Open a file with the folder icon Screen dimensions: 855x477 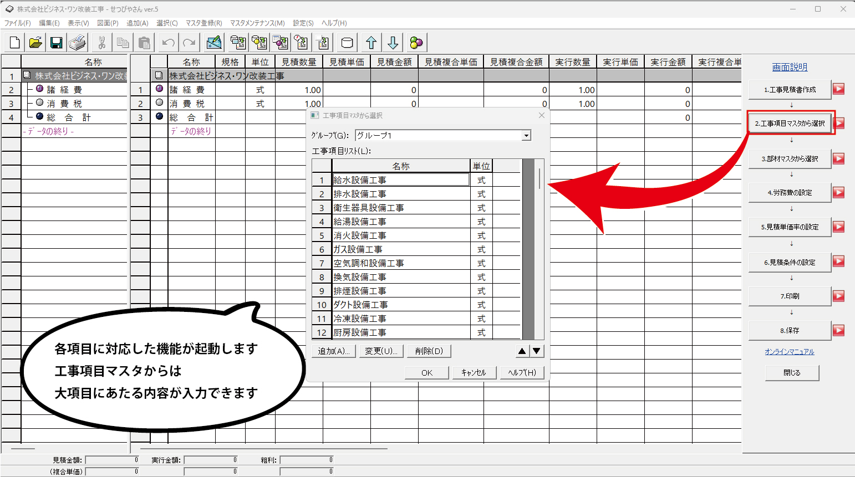(x=35, y=43)
